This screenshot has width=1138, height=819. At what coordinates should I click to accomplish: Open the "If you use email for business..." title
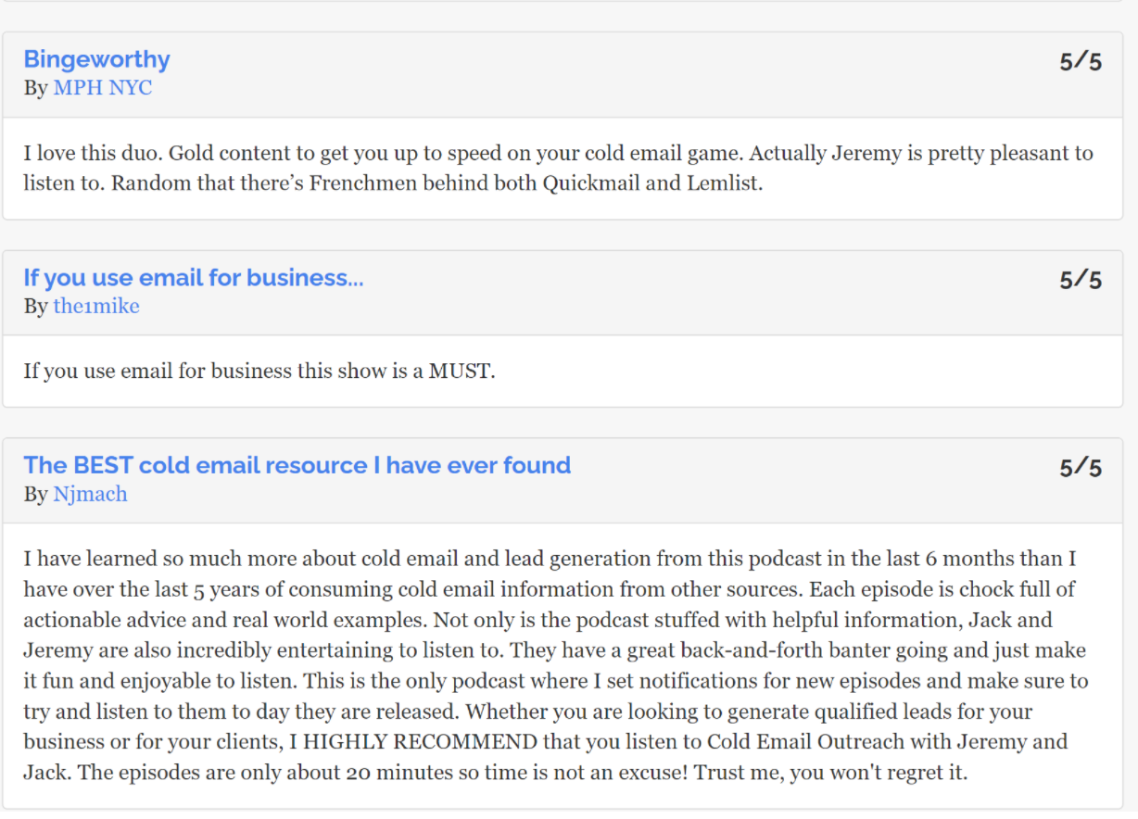[194, 277]
